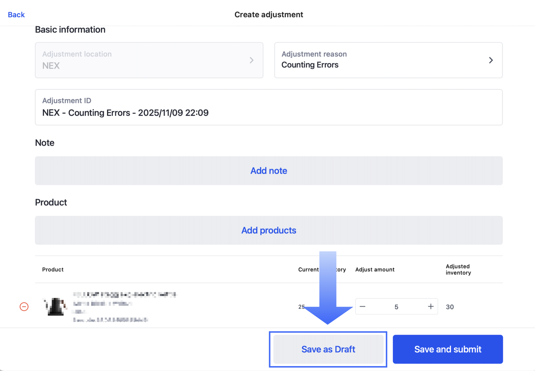Screen dimensions: 535x371
Task: Open the product thumbnail image
Action: (x=56, y=306)
